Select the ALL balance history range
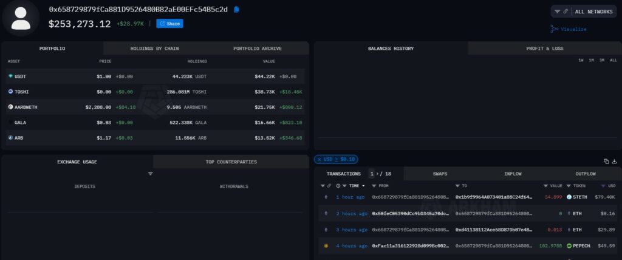 click(613, 60)
